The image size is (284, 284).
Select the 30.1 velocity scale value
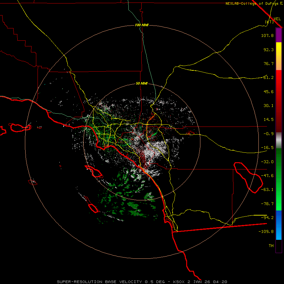269,106
